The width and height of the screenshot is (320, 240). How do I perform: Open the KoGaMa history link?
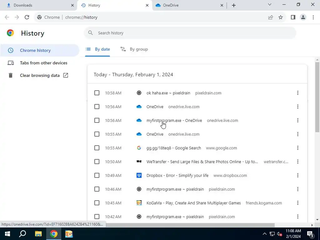tap(193, 203)
